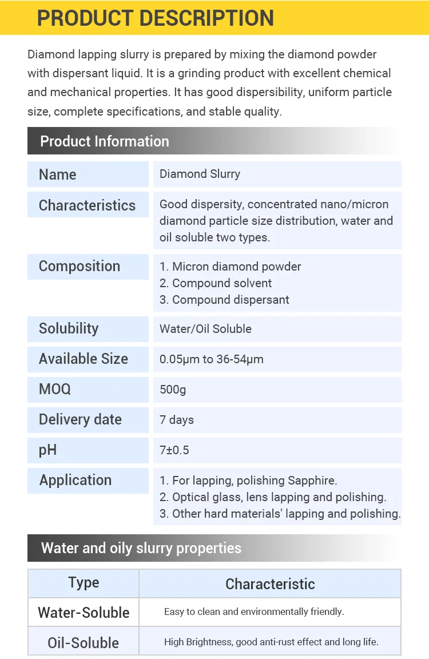
Task: Select the 500g MOQ value
Action: click(x=173, y=390)
